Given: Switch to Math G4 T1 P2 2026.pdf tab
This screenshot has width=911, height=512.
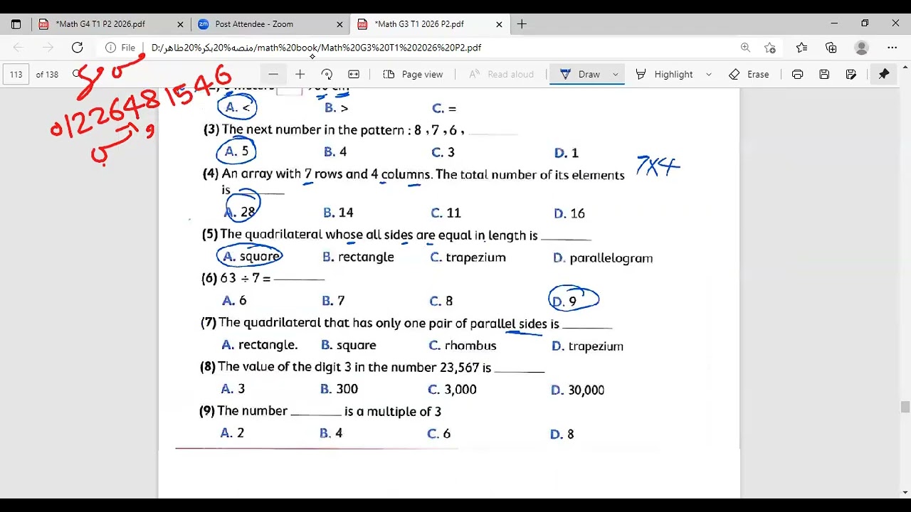Looking at the screenshot, I should click(100, 24).
